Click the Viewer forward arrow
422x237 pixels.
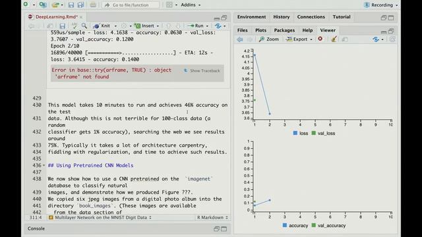pyautogui.click(x=250, y=39)
